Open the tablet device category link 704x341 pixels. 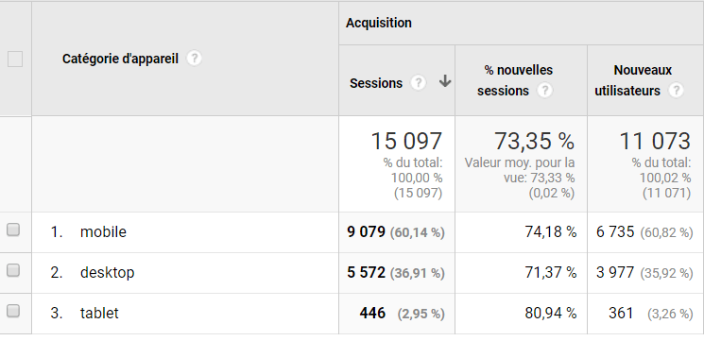(x=99, y=313)
